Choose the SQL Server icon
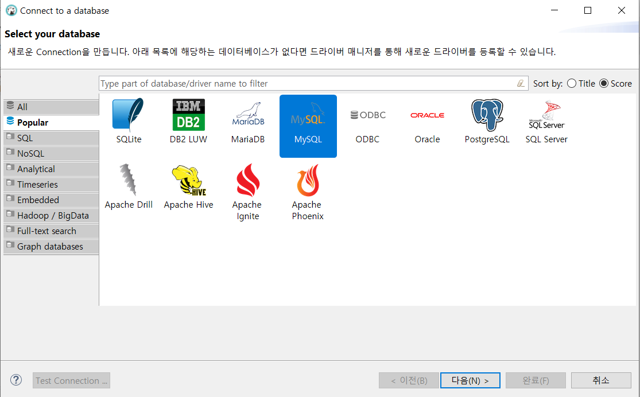Screen dimensions: 640x397 546,115
